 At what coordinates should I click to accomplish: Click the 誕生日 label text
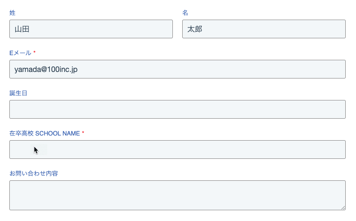coord(18,93)
